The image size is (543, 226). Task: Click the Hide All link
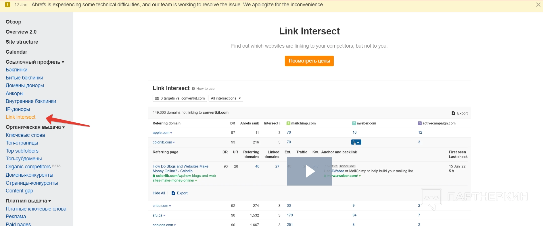(159, 193)
